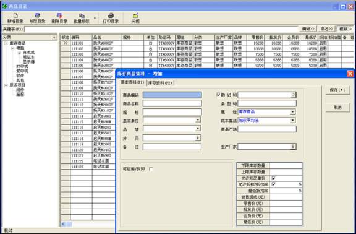Click the 编码 column header
Image resolution: width=356 pixels, height=234 pixels.
[x=82, y=37]
